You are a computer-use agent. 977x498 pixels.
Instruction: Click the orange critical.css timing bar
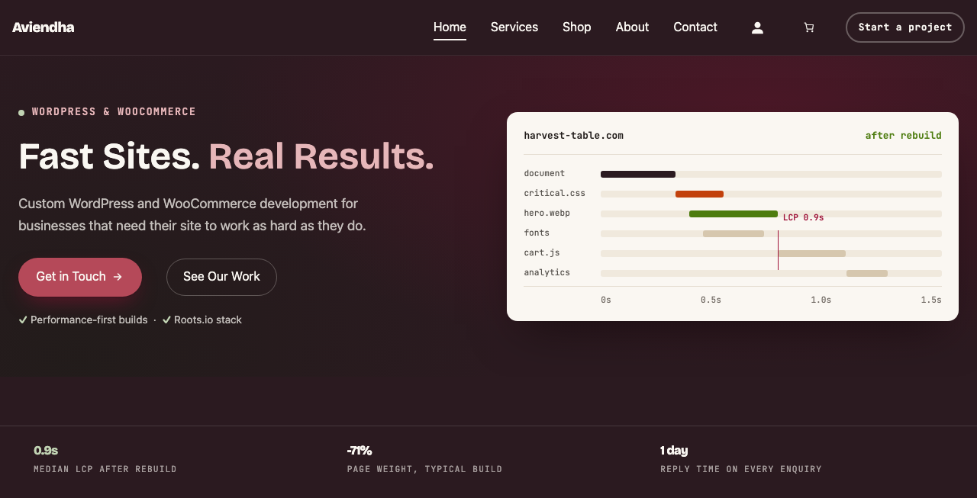pyautogui.click(x=699, y=194)
